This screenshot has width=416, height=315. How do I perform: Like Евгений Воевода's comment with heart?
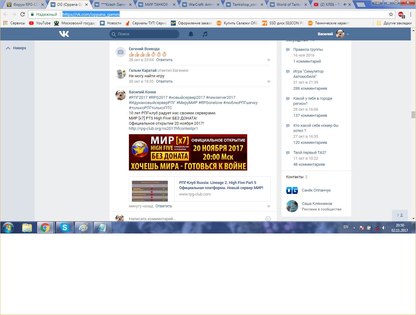(x=269, y=60)
